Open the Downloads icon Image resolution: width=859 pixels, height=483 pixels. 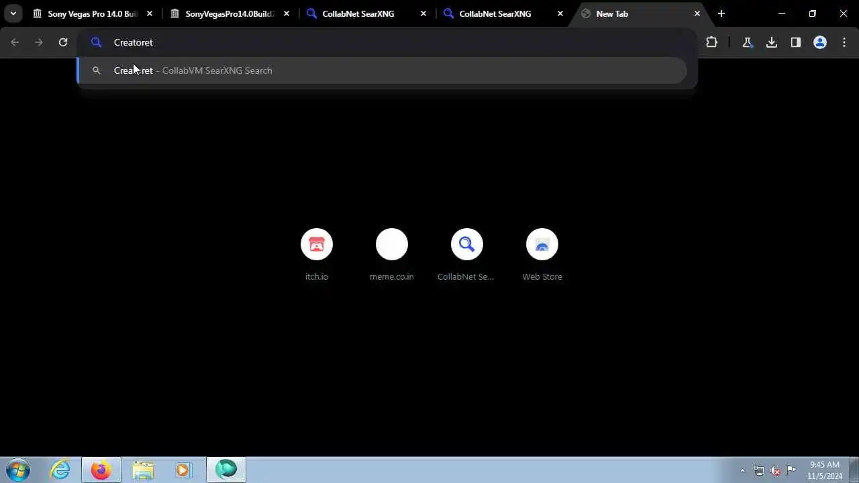pyautogui.click(x=772, y=42)
